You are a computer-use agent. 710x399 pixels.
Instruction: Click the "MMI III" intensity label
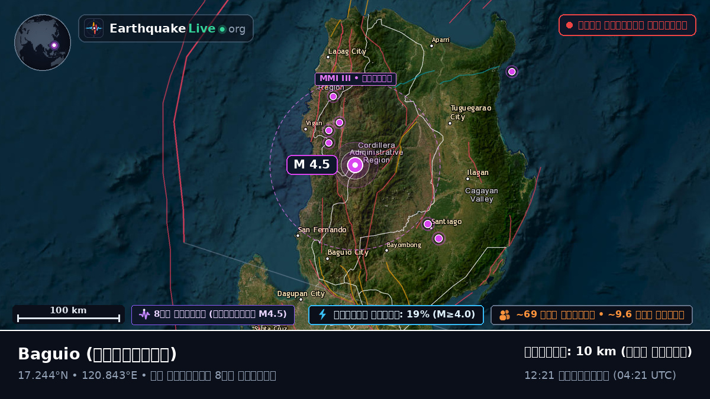[x=356, y=79]
